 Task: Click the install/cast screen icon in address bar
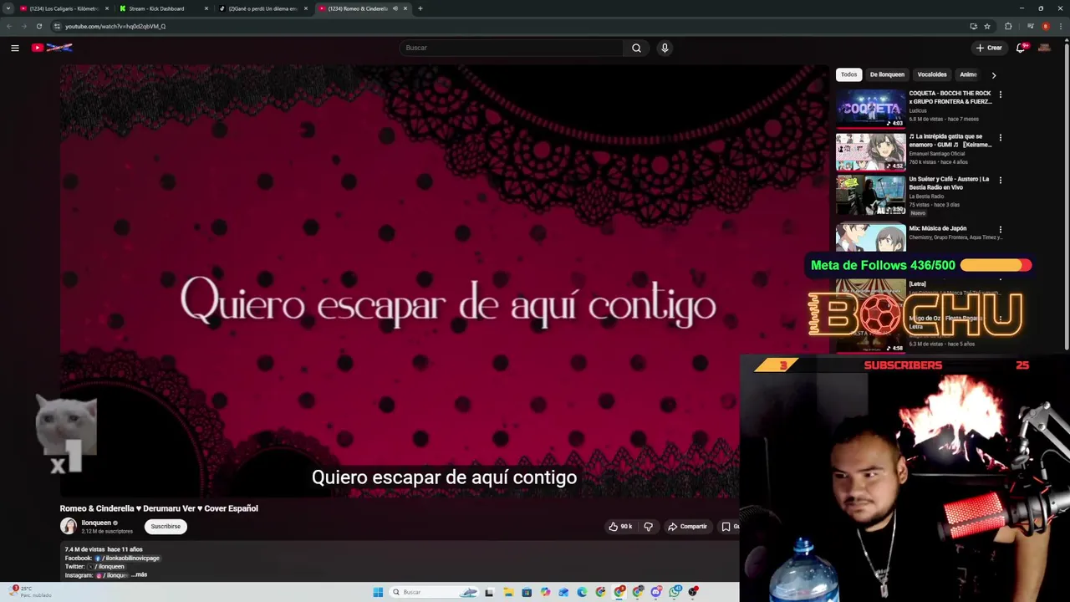[973, 26]
